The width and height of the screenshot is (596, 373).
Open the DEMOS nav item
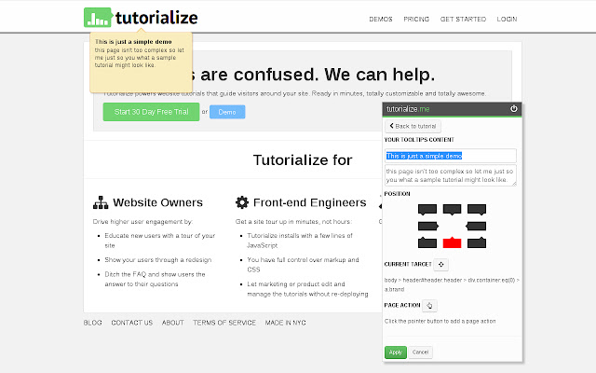click(381, 19)
